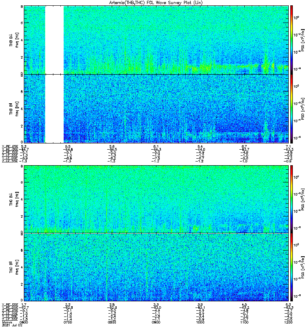The height and width of the screenshot is (328, 308).
Task: Click the '0600' time tick label
Action: click(24, 322)
